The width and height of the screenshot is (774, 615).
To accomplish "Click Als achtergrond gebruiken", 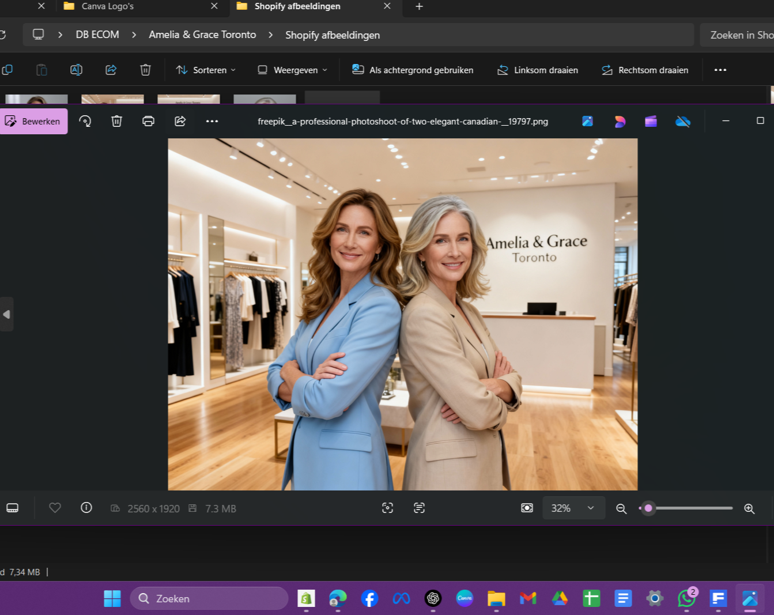I will point(413,70).
